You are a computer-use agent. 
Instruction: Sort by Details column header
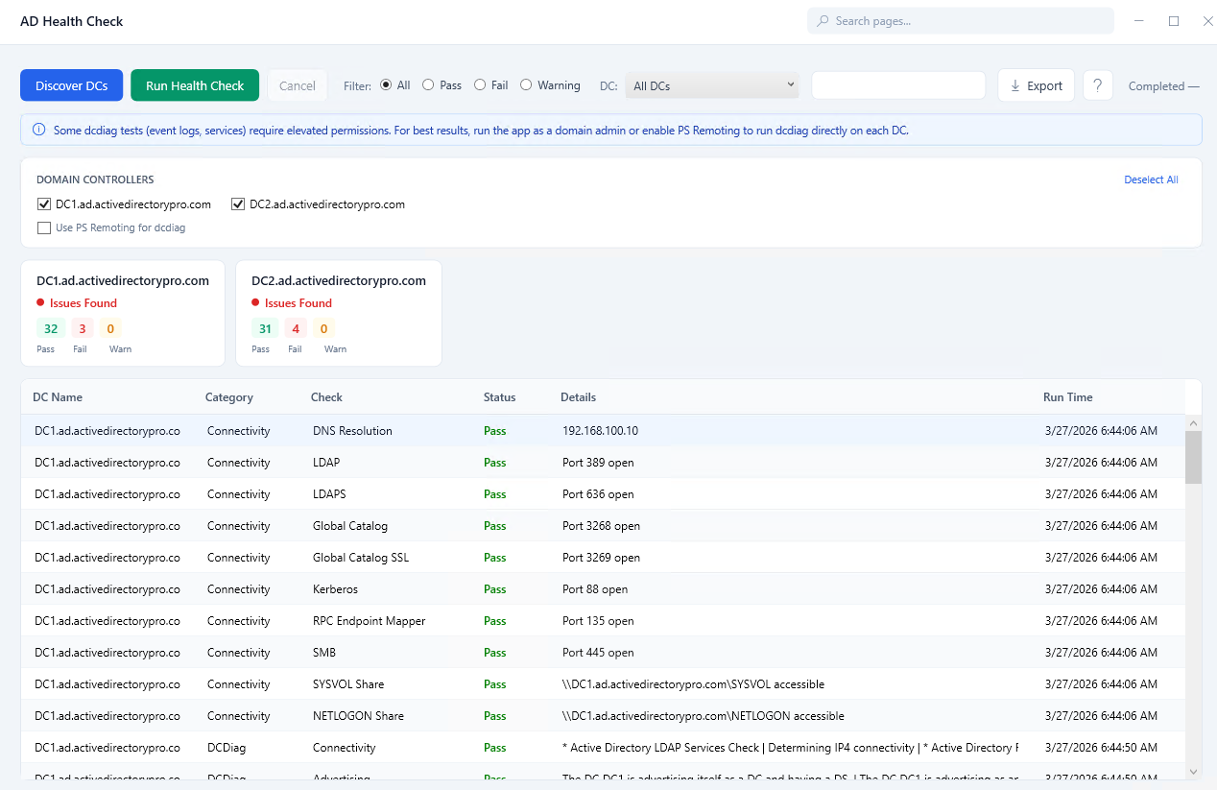[x=578, y=396]
